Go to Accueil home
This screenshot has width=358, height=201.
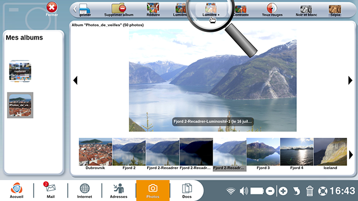17,191
